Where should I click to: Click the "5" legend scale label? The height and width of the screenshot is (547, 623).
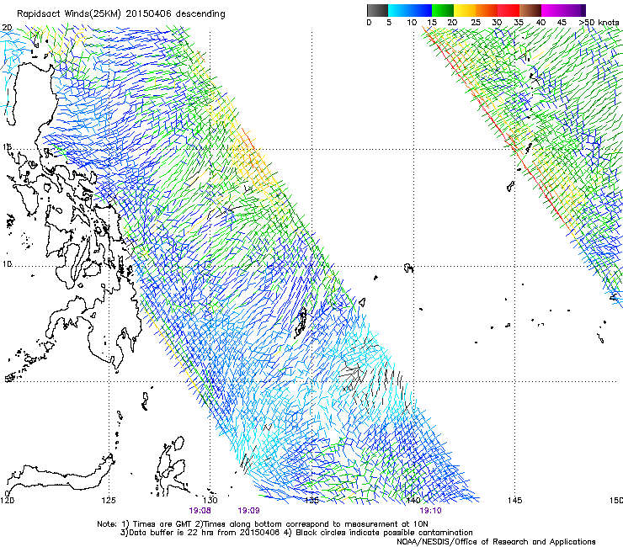click(389, 23)
